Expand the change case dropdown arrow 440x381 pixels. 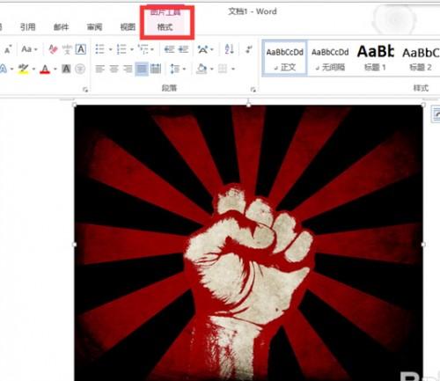(x=36, y=49)
